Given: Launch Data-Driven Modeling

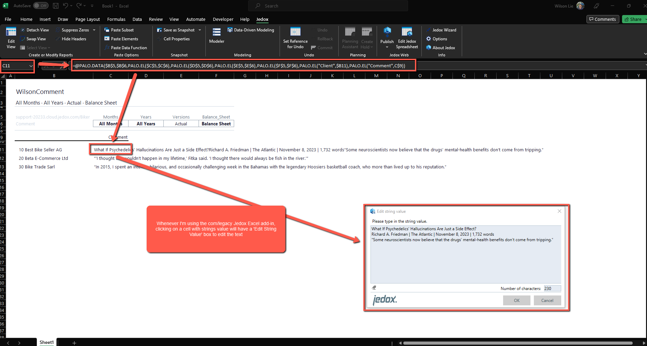Looking at the screenshot, I should [x=230, y=30].
